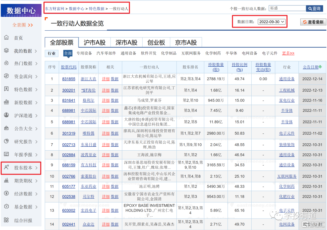Viewport: 327px width, 230px height.
Task: Open stock name 司尔特 link
Action: pyautogui.click(x=88, y=196)
